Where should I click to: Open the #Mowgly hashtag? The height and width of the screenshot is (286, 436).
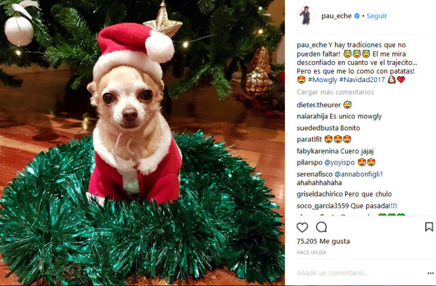[x=322, y=80]
